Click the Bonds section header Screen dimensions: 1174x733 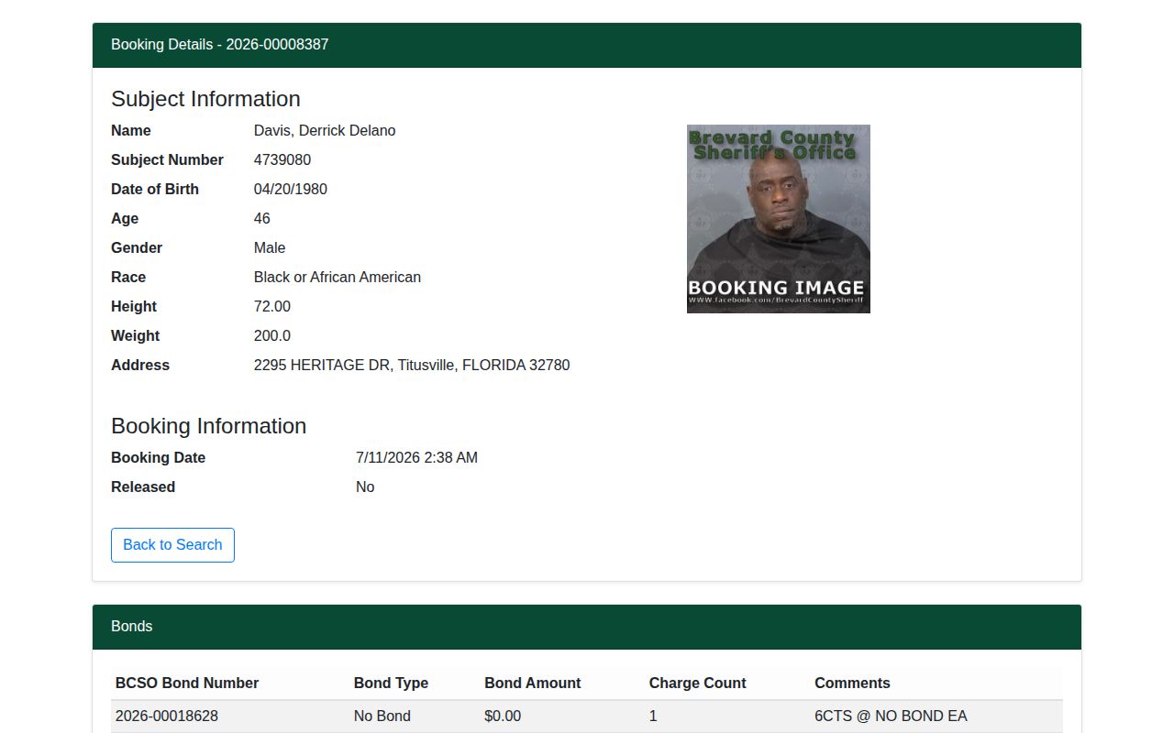(x=587, y=627)
